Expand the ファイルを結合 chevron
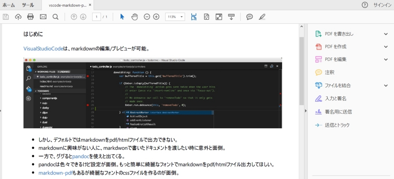Image resolution: width=394 pixels, height=179 pixels. [386, 86]
